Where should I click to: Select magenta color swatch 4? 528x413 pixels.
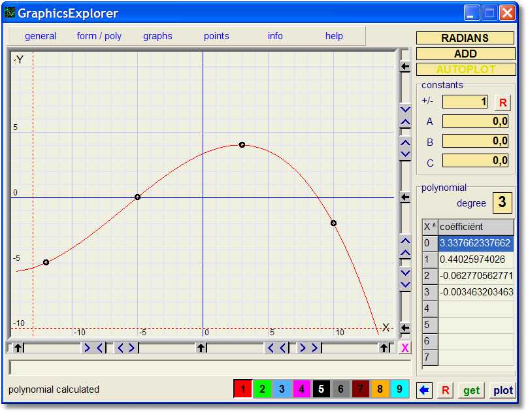[x=301, y=389]
